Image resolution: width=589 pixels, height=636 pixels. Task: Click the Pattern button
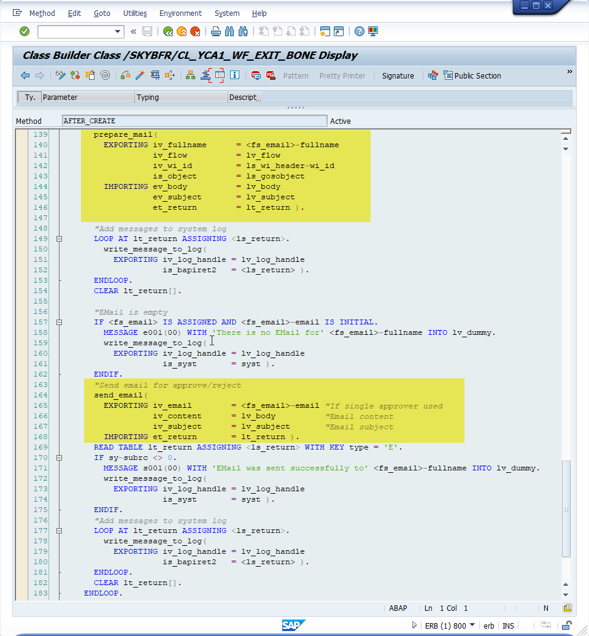pos(296,76)
